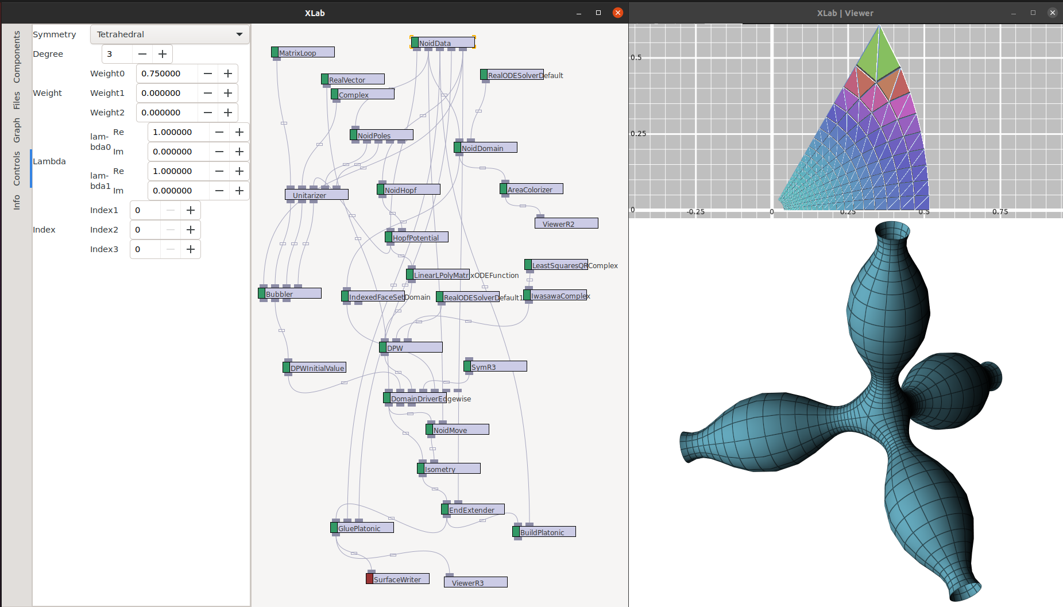
Task: Select the Controls side tab
Action: pyautogui.click(x=17, y=168)
